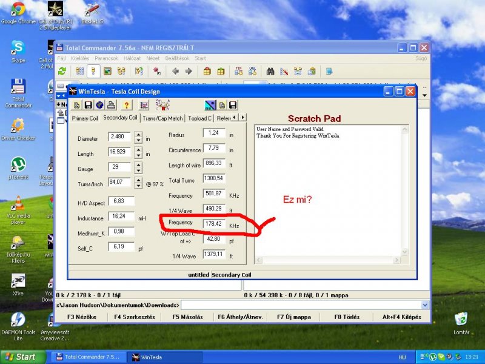485x364 pixels.
Task: Save design with the left floppy disk icon
Action: pos(88,105)
